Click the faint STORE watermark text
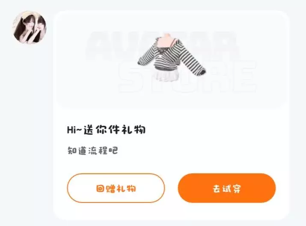 (187, 77)
